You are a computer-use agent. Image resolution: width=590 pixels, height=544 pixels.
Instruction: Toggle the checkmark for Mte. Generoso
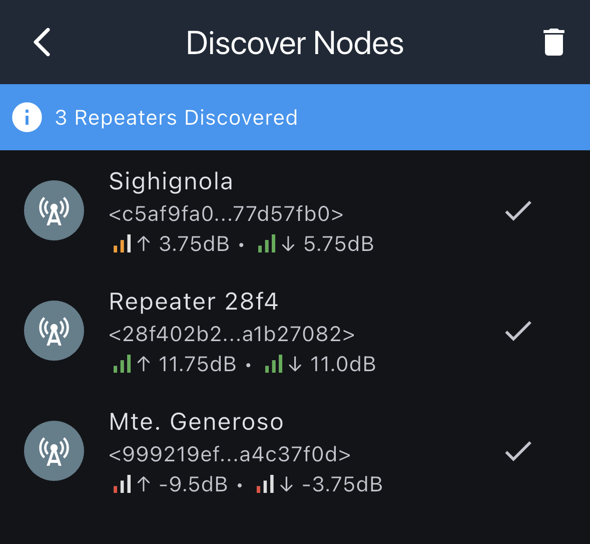518,451
